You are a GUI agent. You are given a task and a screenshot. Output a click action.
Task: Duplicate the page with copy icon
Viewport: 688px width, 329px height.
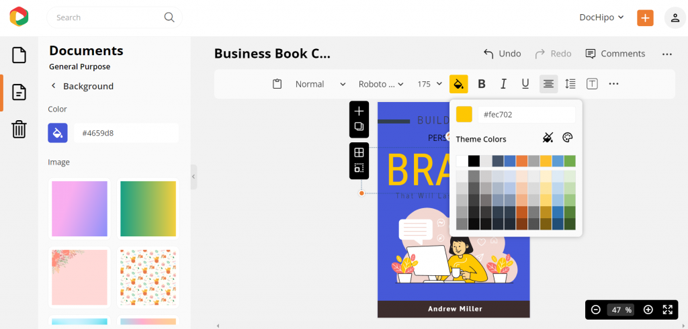coord(359,127)
